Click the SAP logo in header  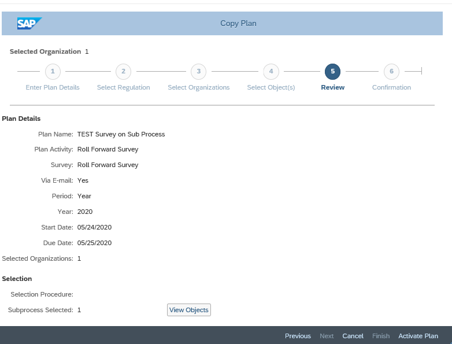click(29, 23)
